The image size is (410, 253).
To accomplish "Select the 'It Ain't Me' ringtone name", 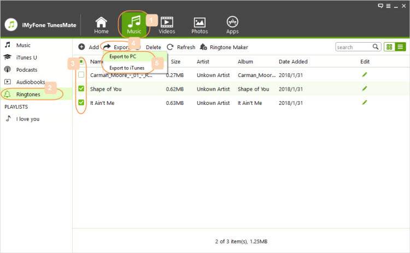I will [102, 103].
